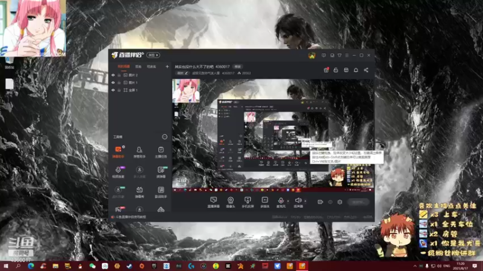The image size is (483, 271).
Task: Hide the 图片 2 source layer
Action: (113, 75)
